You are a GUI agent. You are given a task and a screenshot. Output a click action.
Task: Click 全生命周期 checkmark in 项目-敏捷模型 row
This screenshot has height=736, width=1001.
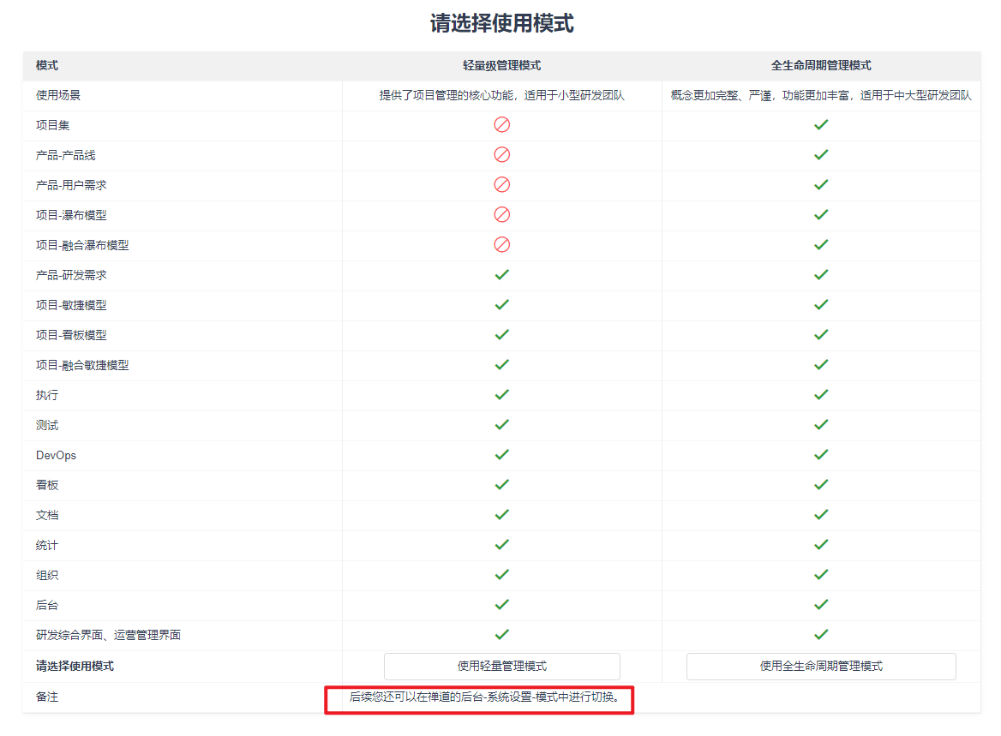point(821,304)
